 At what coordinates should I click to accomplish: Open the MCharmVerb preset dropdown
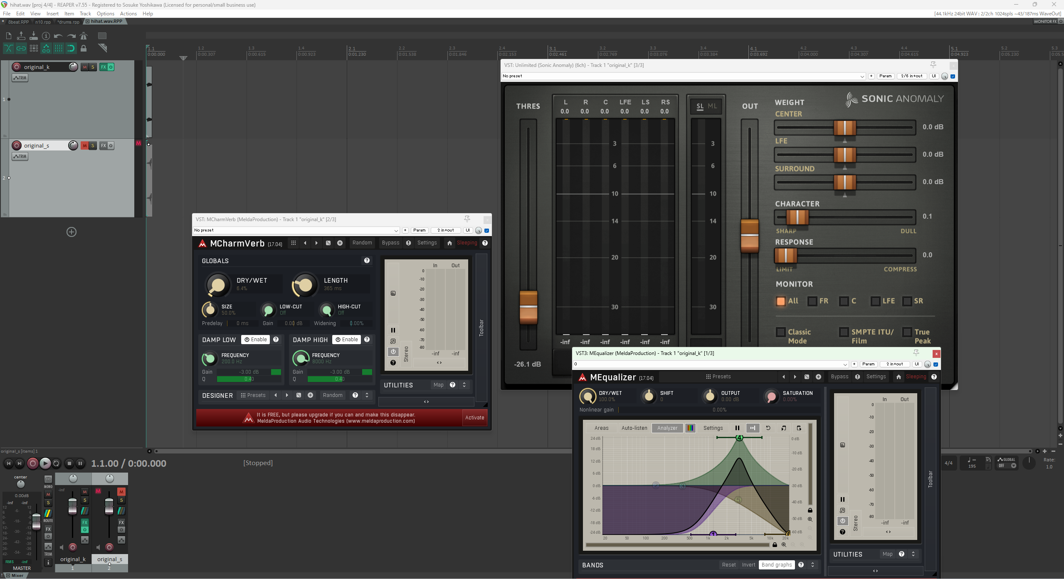396,230
